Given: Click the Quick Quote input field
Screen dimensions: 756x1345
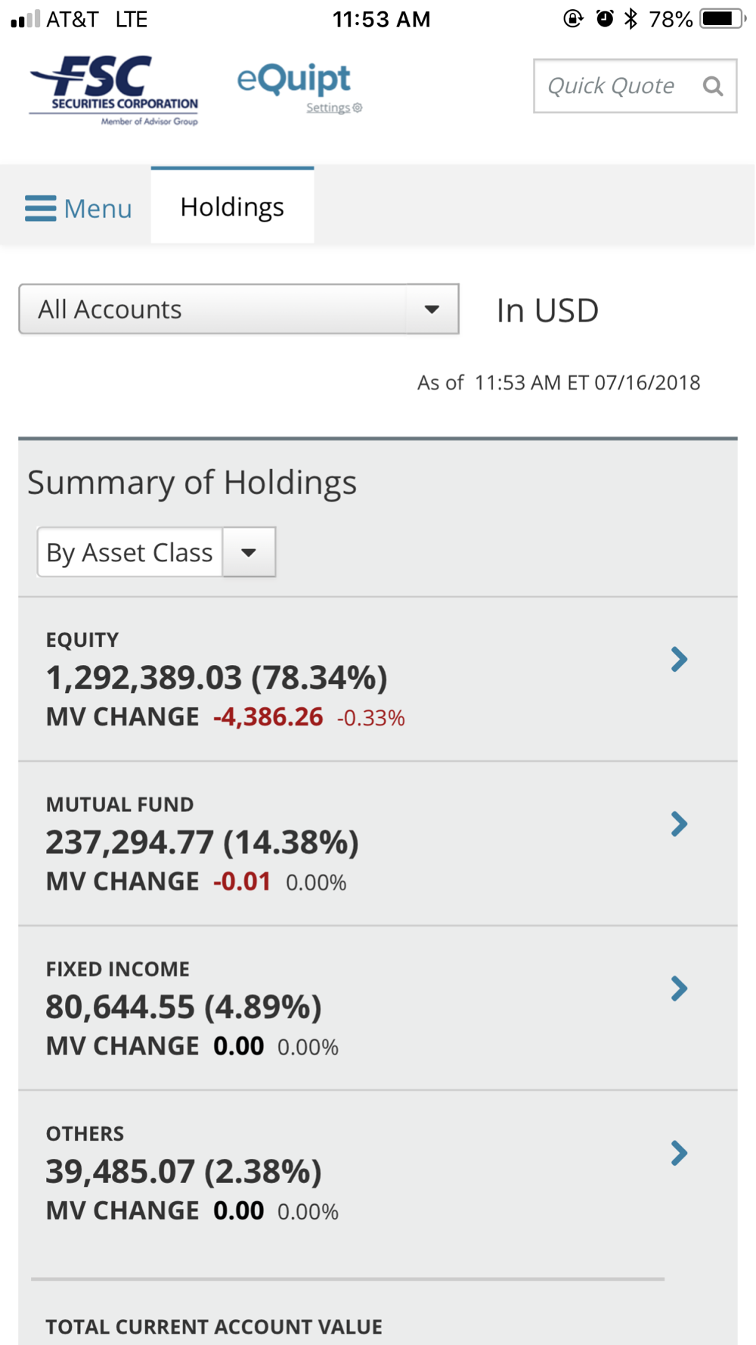Looking at the screenshot, I should pyautogui.click(x=612, y=86).
